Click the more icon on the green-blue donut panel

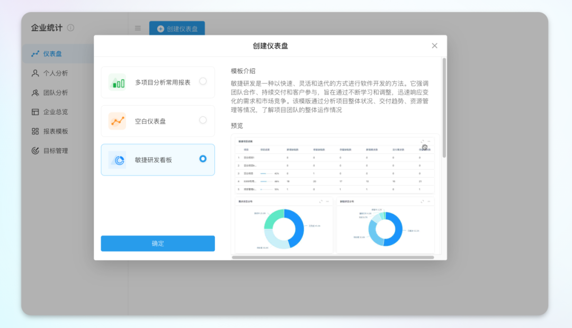point(328,202)
